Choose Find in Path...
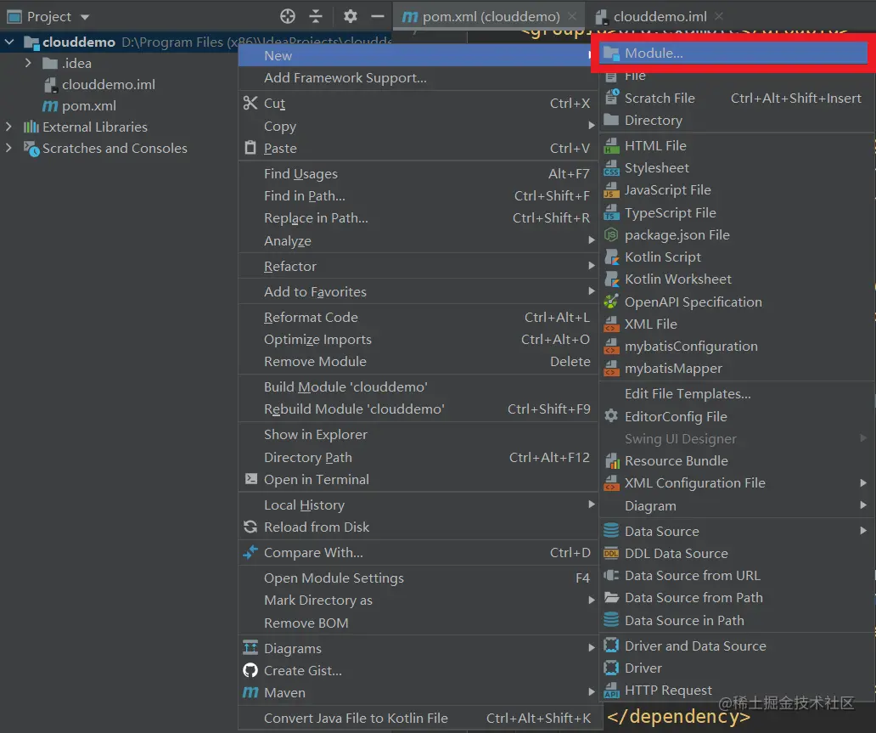The image size is (876, 733). [416, 195]
